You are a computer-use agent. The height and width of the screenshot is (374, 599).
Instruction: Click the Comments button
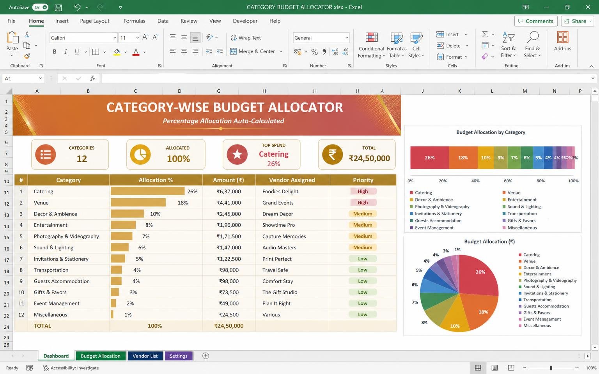(x=535, y=21)
